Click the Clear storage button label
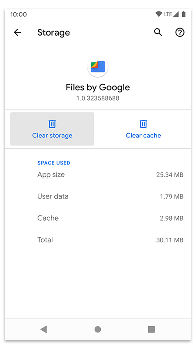196x349 pixels. coord(52,136)
